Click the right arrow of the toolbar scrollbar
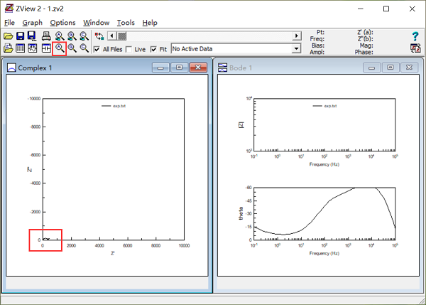426x305 pixels. [x=296, y=36]
